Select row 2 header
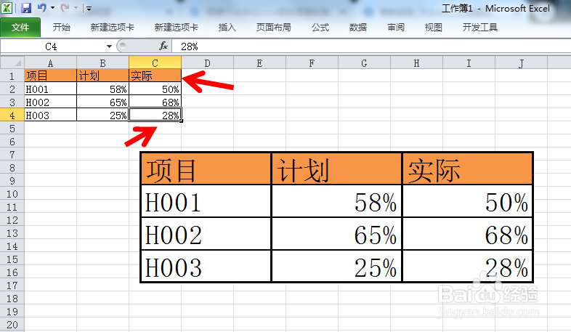The height and width of the screenshot is (332, 571). coord(12,89)
